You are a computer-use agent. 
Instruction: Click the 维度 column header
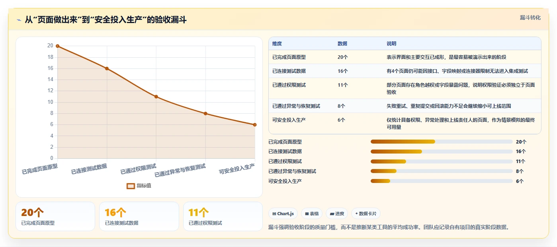pyautogui.click(x=277, y=44)
